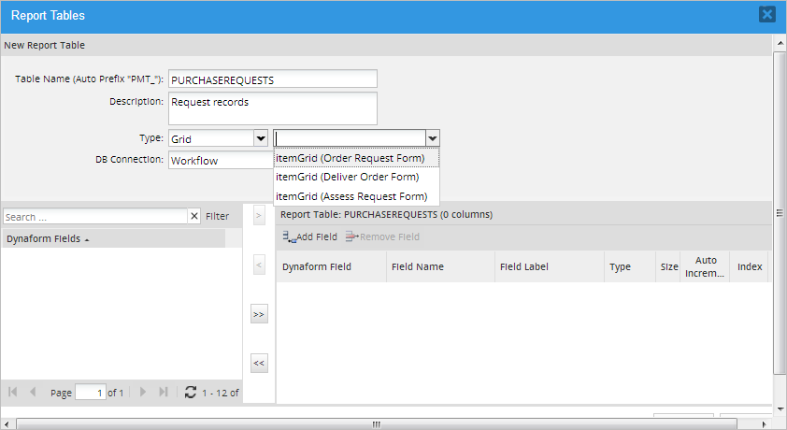Go to last page of fields
The image size is (787, 430).
tap(164, 393)
